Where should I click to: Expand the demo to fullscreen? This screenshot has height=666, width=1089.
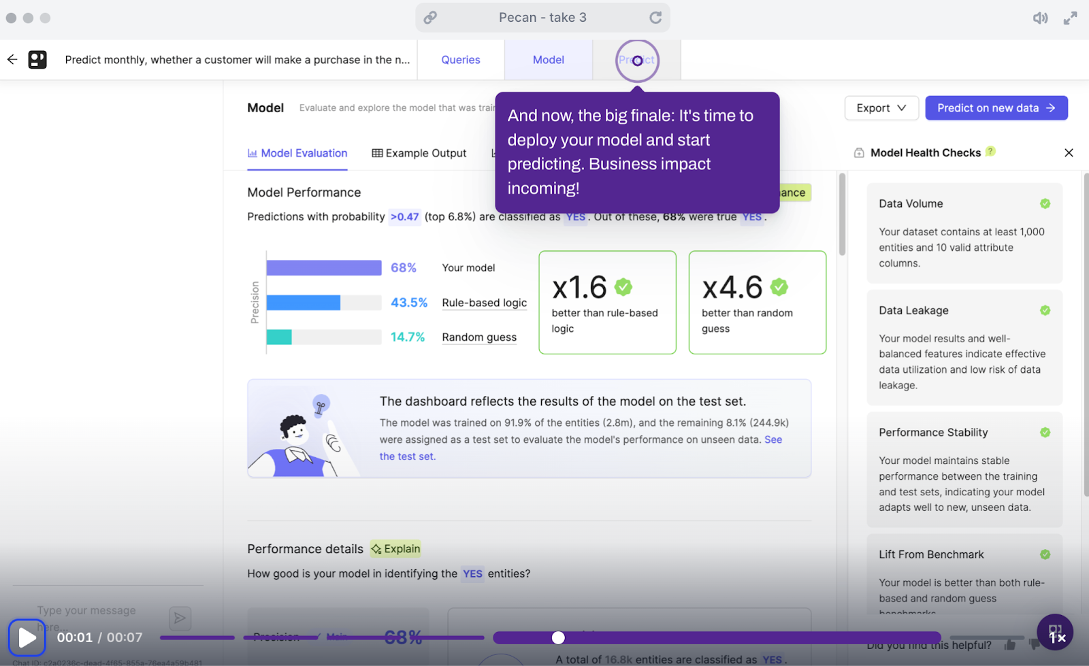(x=1071, y=18)
